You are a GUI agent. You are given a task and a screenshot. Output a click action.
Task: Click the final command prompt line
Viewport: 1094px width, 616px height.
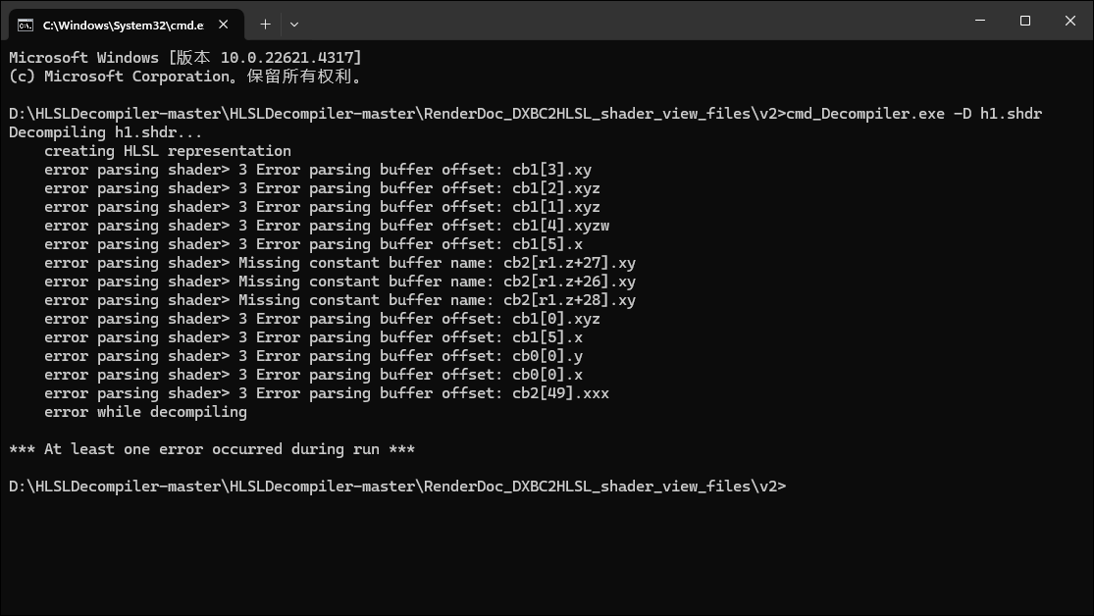(397, 487)
